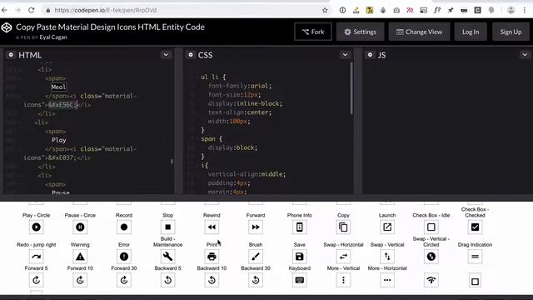Bookmark page with the star icon
This screenshot has width=533, height=300.
coord(325,10)
